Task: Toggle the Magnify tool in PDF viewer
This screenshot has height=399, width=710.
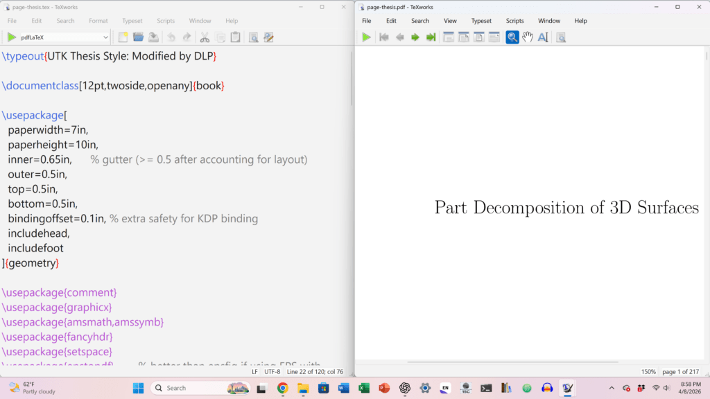Action: point(512,37)
